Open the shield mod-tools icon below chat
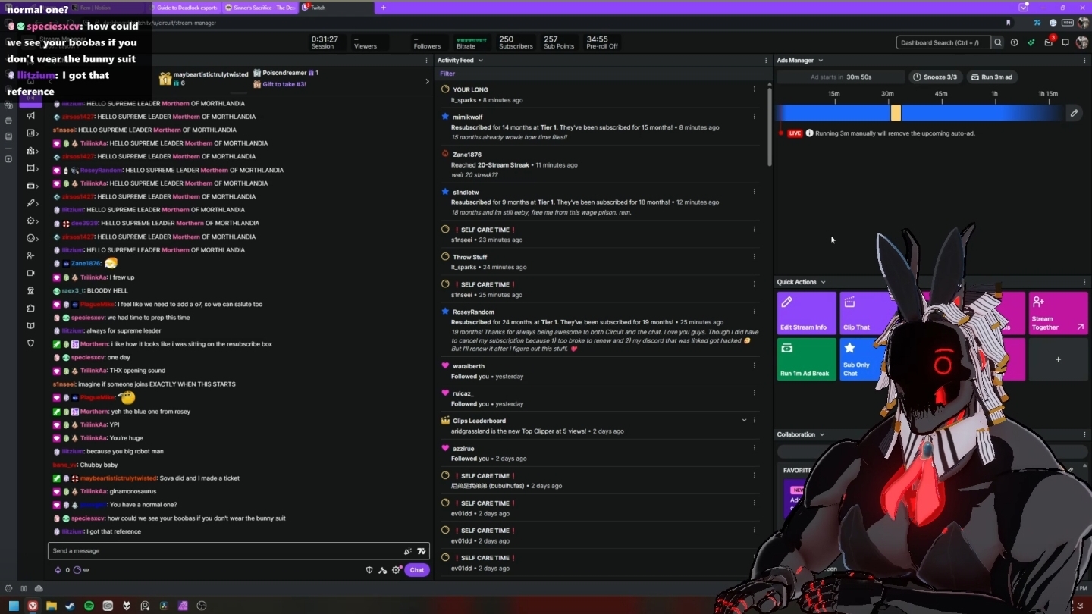Screen dimensions: 1092x614 coord(370,570)
